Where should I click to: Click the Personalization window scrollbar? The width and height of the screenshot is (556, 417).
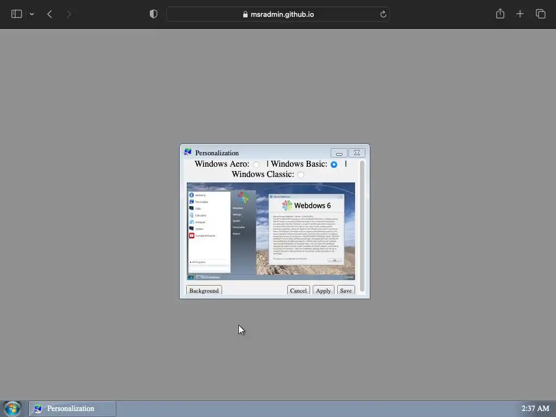click(x=362, y=226)
